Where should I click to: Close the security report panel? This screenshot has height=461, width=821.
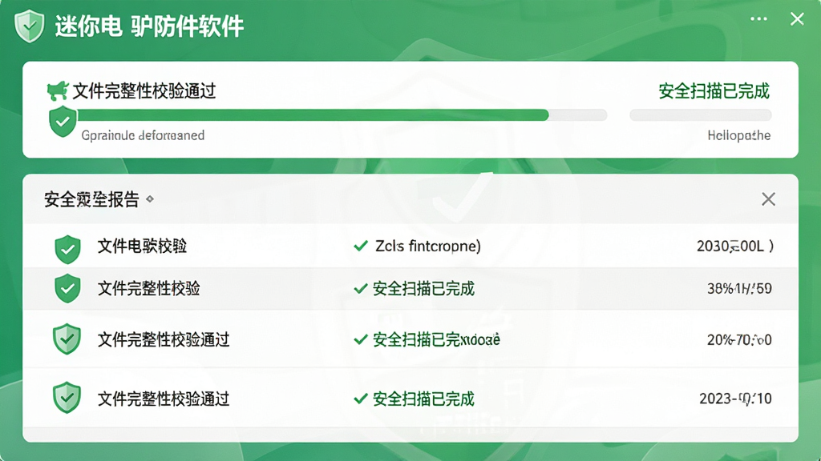[768, 199]
